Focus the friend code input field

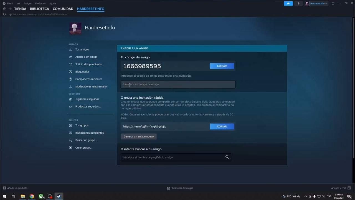coord(178,84)
